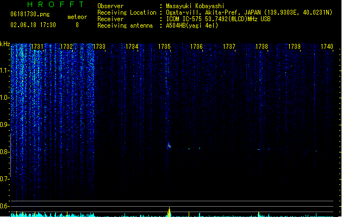Click the observer name Masayuki Kobayashi
Viewport: 342px width, 217px height.
pos(195,6)
